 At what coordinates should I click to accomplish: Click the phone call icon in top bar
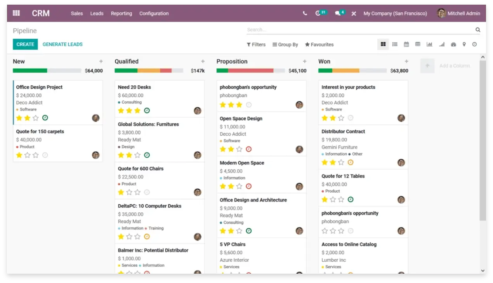[305, 13]
